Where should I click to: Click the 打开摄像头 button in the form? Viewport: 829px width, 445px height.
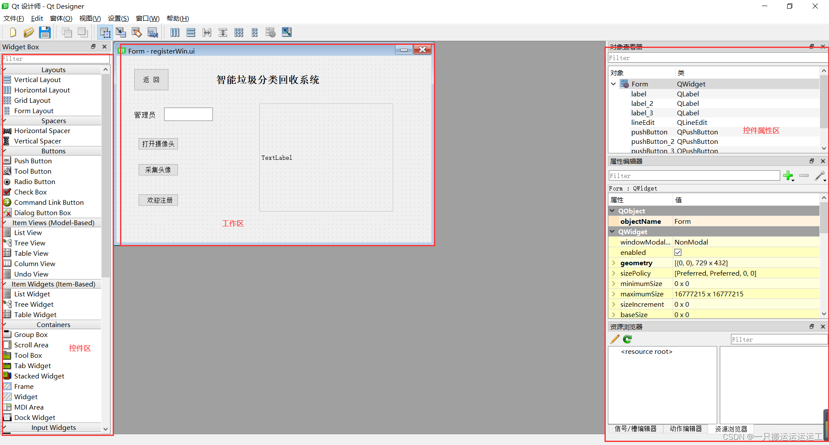click(x=158, y=144)
